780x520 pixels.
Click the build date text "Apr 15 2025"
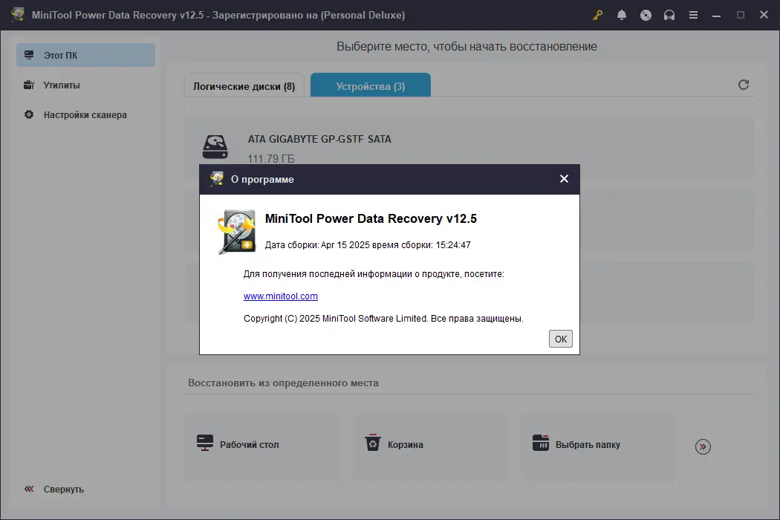(x=345, y=245)
